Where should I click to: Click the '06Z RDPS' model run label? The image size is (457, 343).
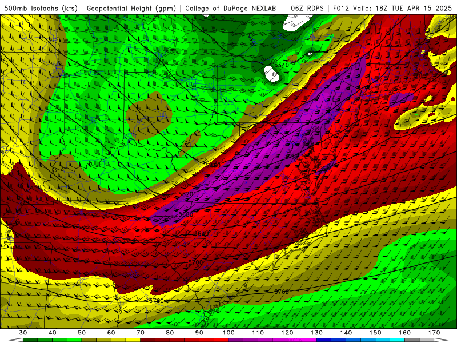point(307,9)
